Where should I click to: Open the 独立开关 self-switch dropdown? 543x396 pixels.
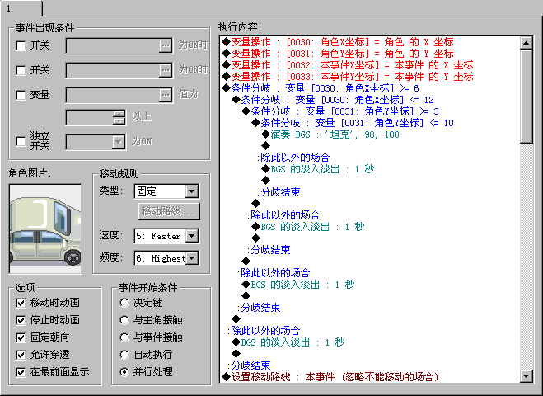tap(119, 142)
